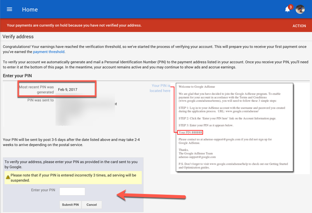The width and height of the screenshot is (312, 213).
Task: Focus the Enter your PIN field
Action: [72, 191]
